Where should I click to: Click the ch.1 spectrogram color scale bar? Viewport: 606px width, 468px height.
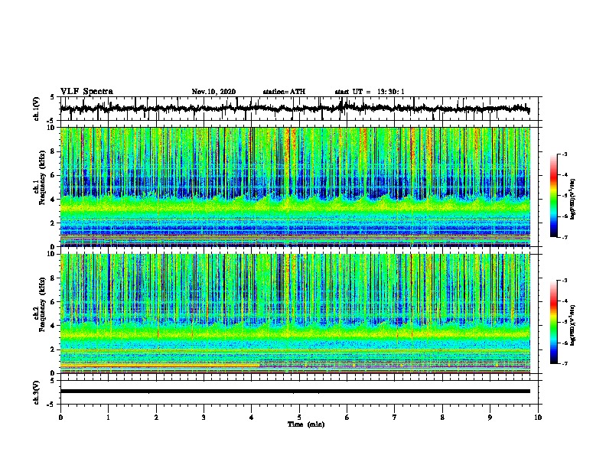(553, 196)
